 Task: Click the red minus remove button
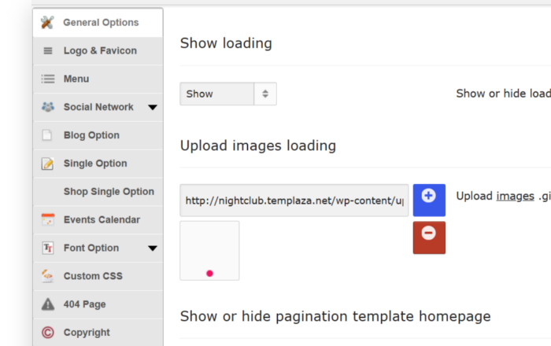point(429,237)
